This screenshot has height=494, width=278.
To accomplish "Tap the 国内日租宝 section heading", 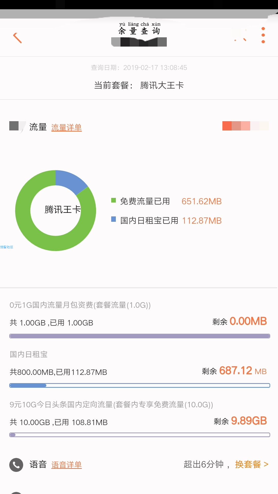I will (29, 354).
